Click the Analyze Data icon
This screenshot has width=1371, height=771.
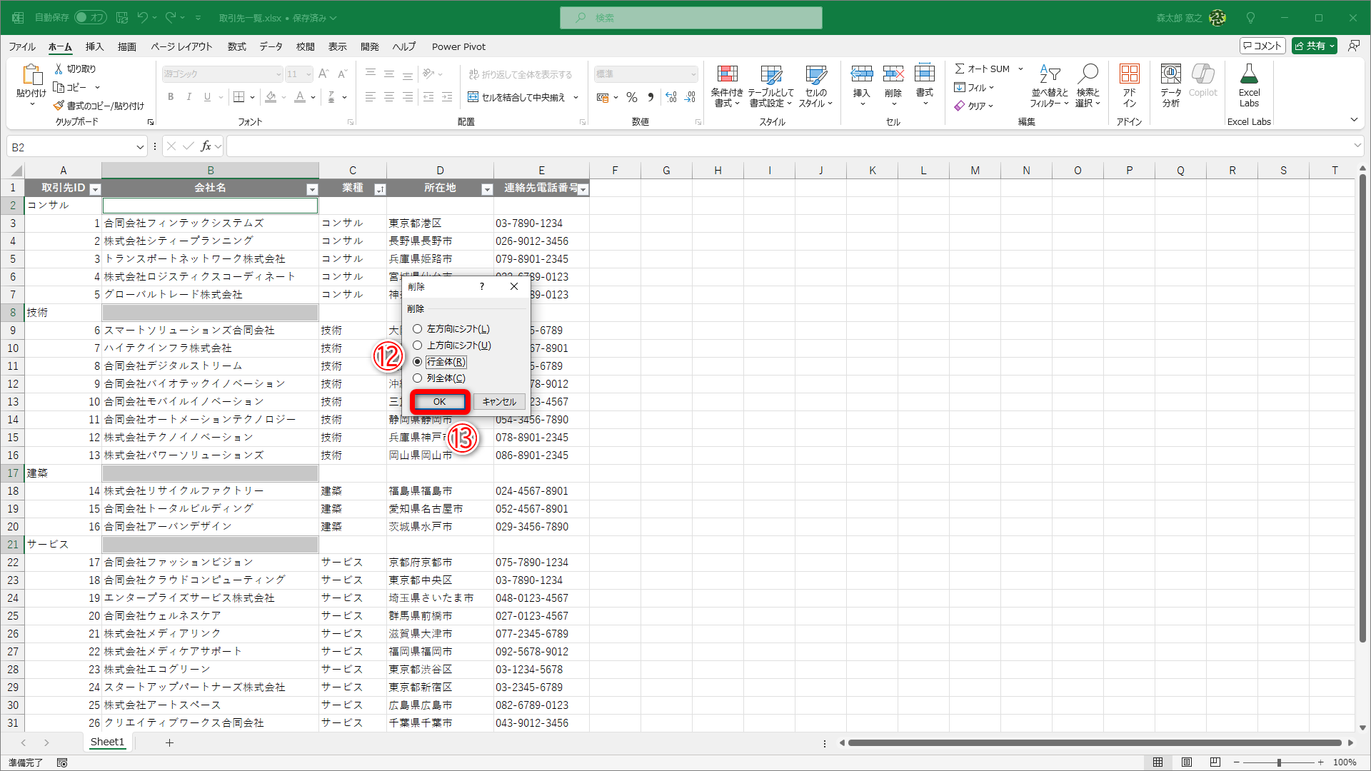(1170, 74)
